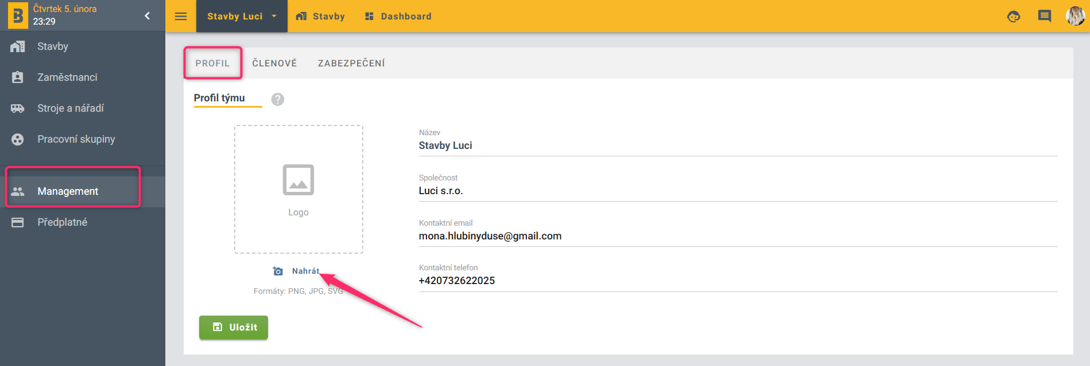Viewport: 1090px width, 366px height.
Task: Click the user avatar picture
Action: pyautogui.click(x=1075, y=16)
